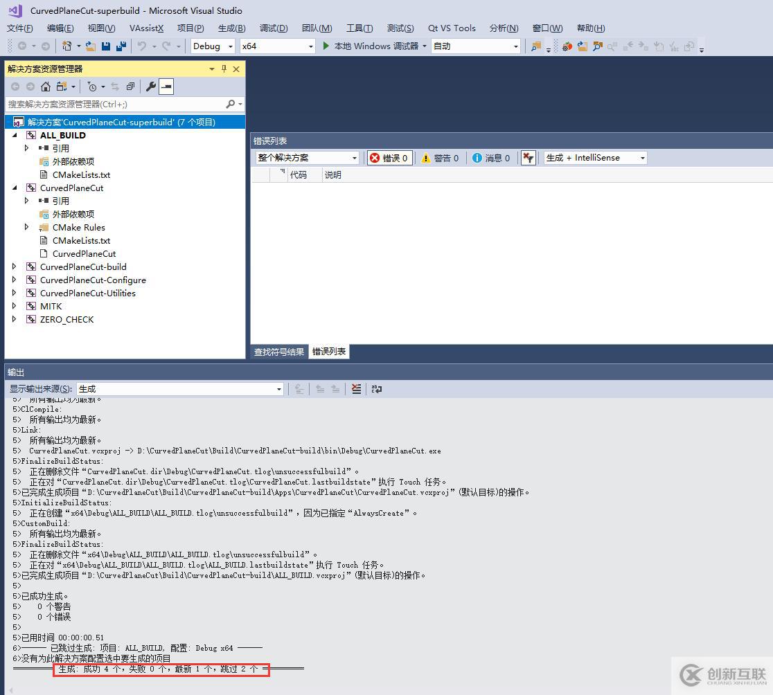Viewport: 773px width, 695px height.
Task: Click the Navigate Backward toolbar icon
Action: point(22,46)
